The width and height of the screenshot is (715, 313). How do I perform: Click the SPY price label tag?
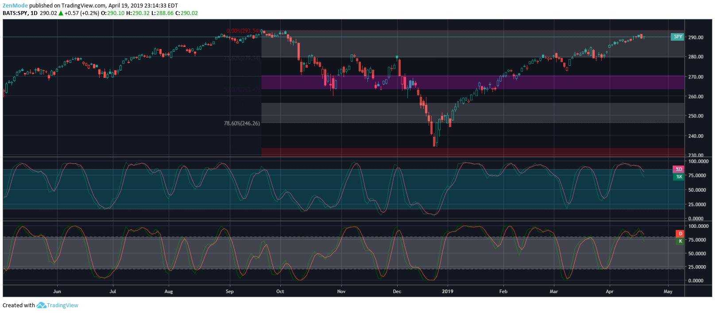tap(678, 37)
